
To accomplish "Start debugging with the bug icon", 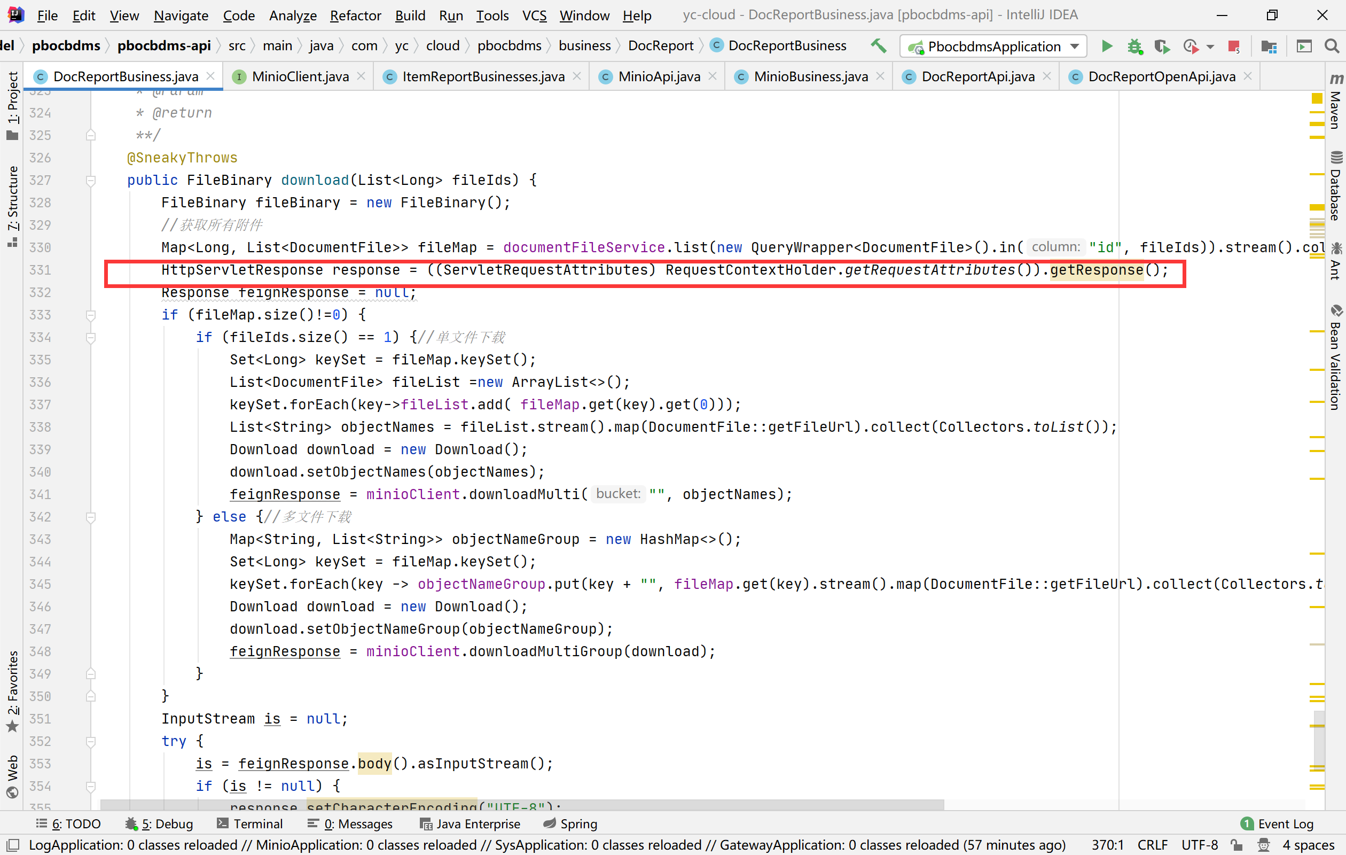I will coord(1134,46).
